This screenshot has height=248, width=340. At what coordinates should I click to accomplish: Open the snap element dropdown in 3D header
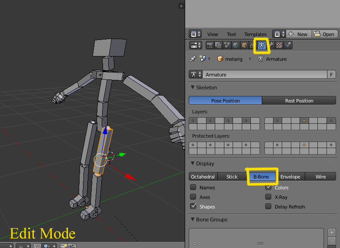click(x=50, y=246)
